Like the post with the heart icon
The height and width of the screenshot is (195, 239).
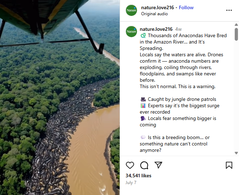(130, 165)
